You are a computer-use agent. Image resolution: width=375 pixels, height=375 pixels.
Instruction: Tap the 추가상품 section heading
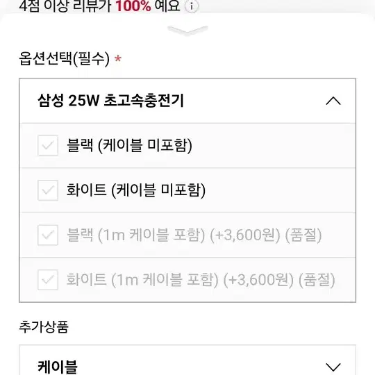[x=44, y=326]
